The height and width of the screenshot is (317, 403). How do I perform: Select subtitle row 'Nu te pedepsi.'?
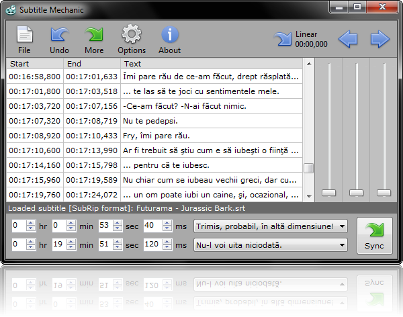154,121
